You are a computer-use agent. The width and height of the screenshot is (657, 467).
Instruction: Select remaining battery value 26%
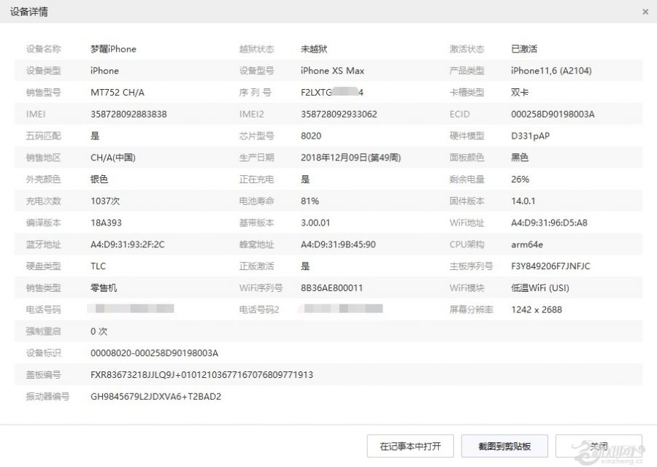click(520, 180)
